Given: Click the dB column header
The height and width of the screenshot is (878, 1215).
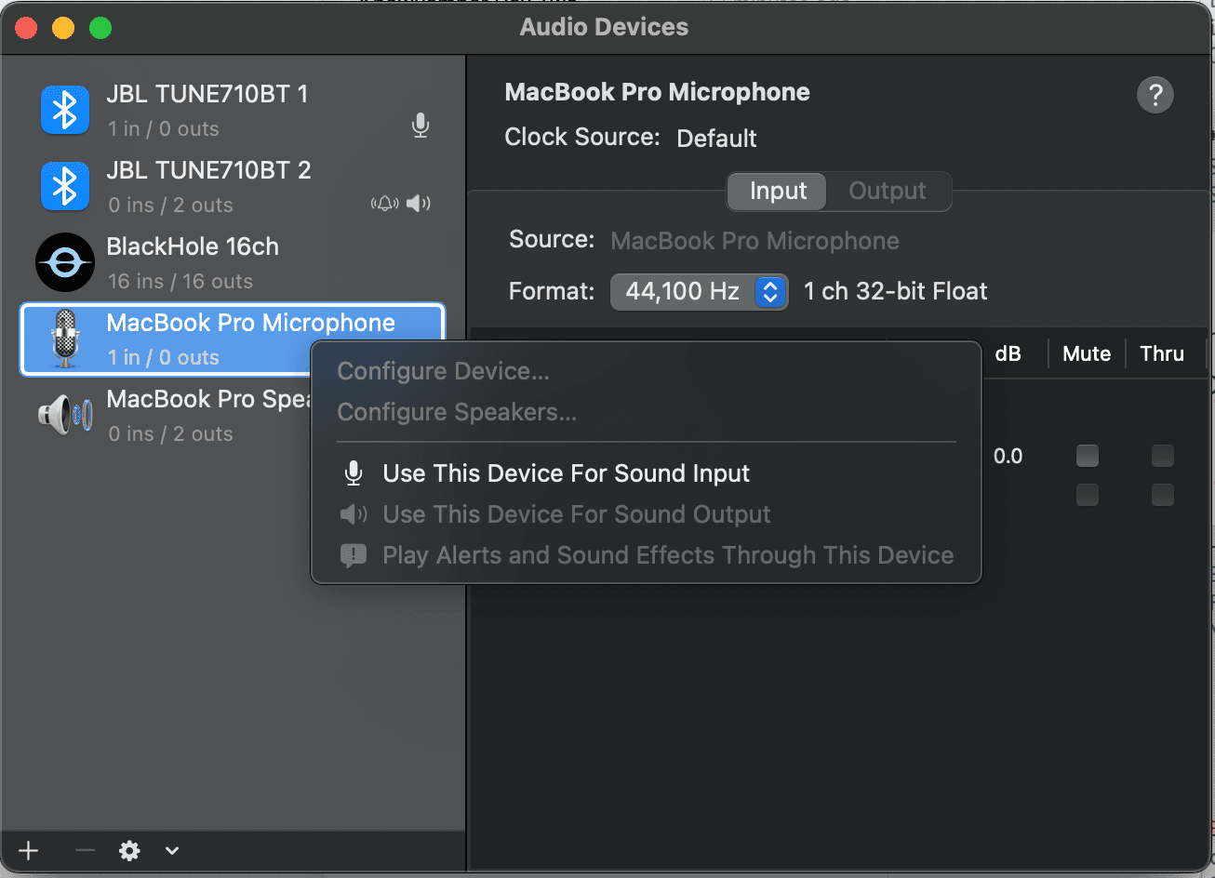Looking at the screenshot, I should (1008, 353).
